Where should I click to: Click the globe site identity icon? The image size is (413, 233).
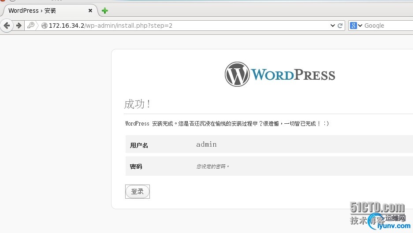[x=45, y=26]
